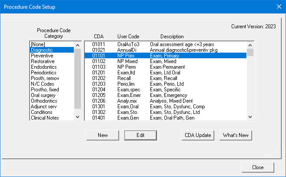Select Preventive procedure category

[x=42, y=56]
